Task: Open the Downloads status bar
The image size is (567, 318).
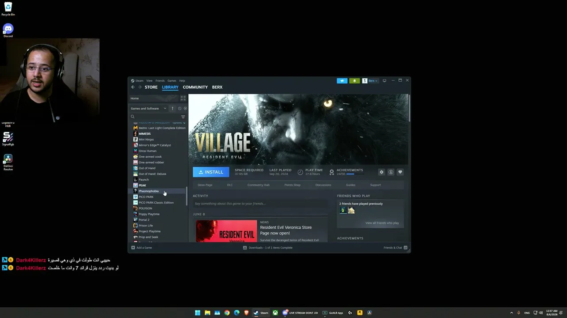Action: coord(268,248)
